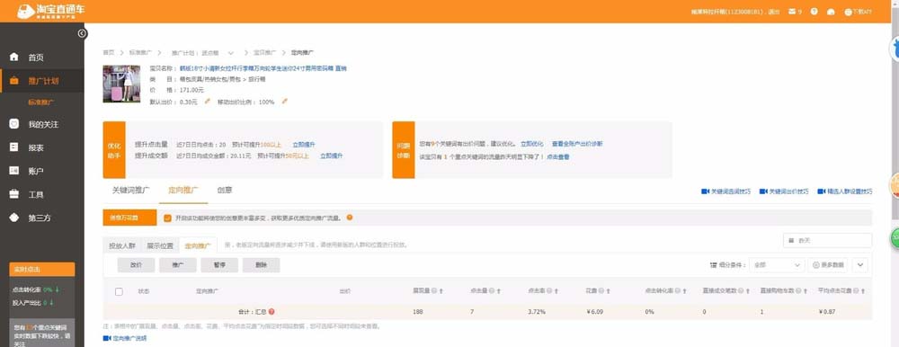This screenshot has height=347, width=899.
Task: Click the 工具 toolbox sidebar icon
Action: click(x=13, y=194)
